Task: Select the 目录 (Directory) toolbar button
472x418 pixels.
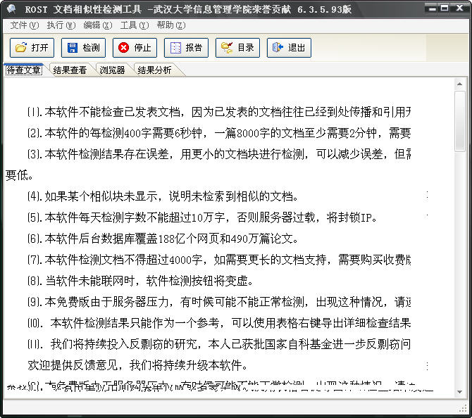Action: pyautogui.click(x=237, y=48)
